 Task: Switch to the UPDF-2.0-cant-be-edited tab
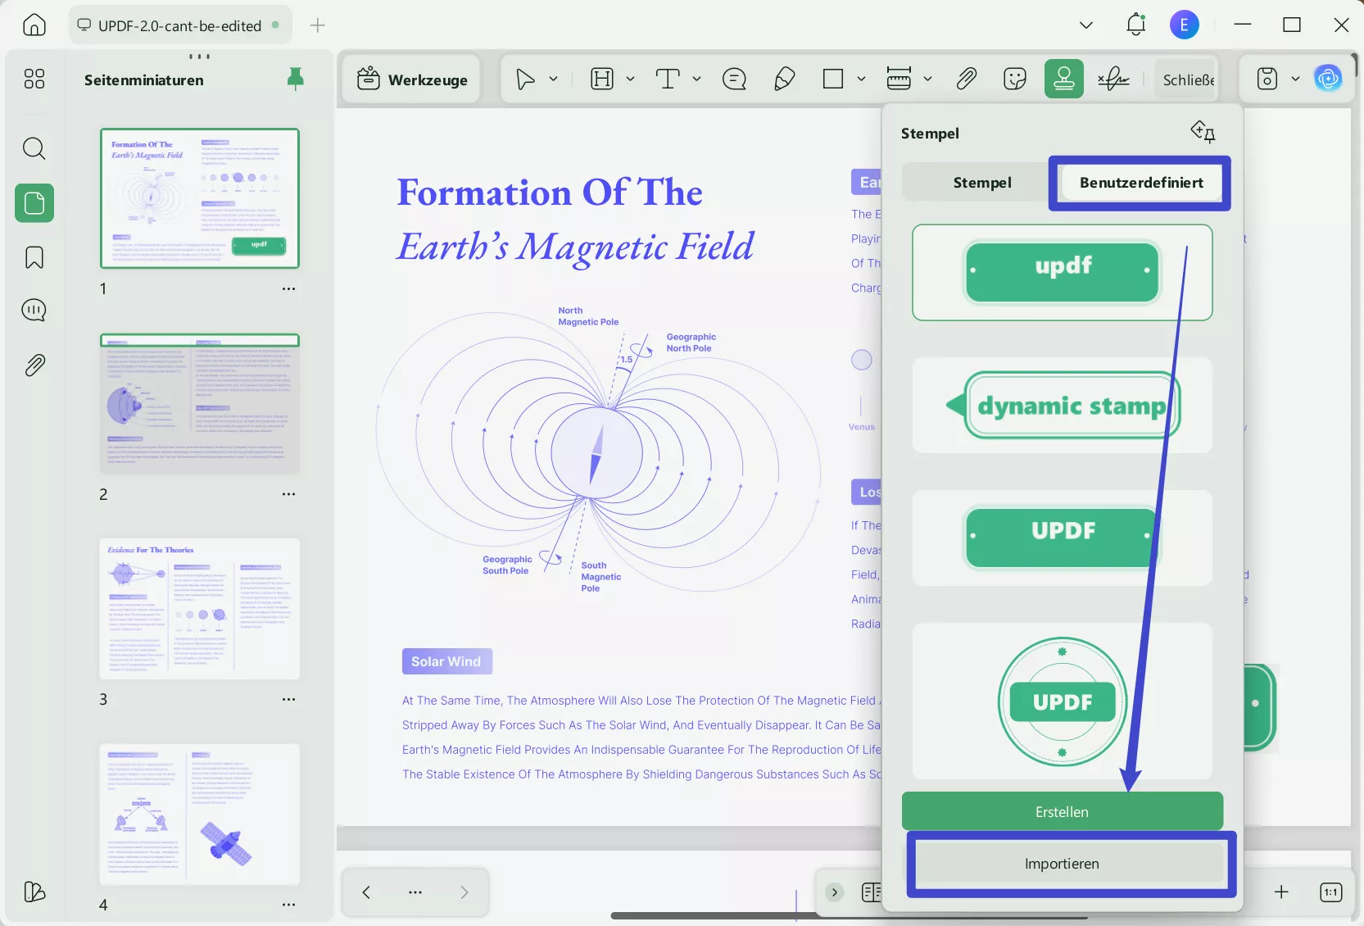(180, 25)
